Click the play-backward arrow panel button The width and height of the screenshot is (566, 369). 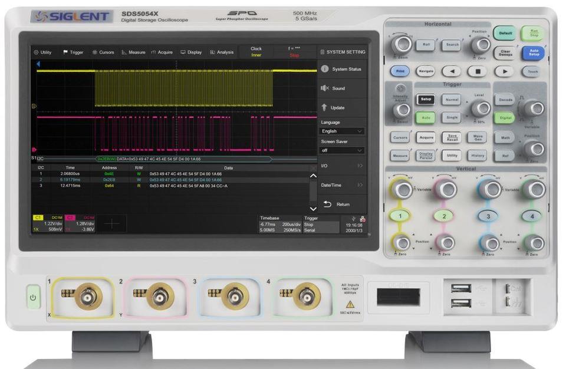pos(452,71)
